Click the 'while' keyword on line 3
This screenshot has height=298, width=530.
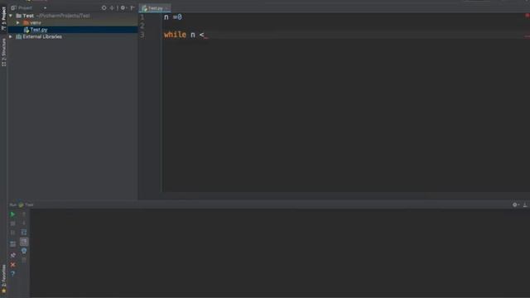click(175, 35)
